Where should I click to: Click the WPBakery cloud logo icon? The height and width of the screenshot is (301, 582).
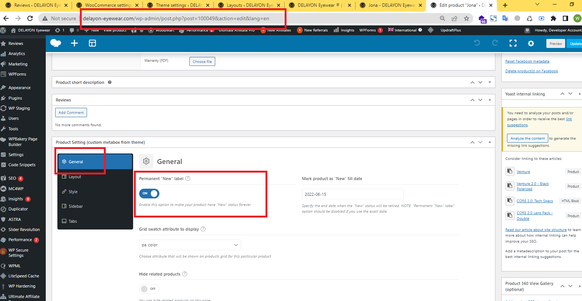pos(55,43)
